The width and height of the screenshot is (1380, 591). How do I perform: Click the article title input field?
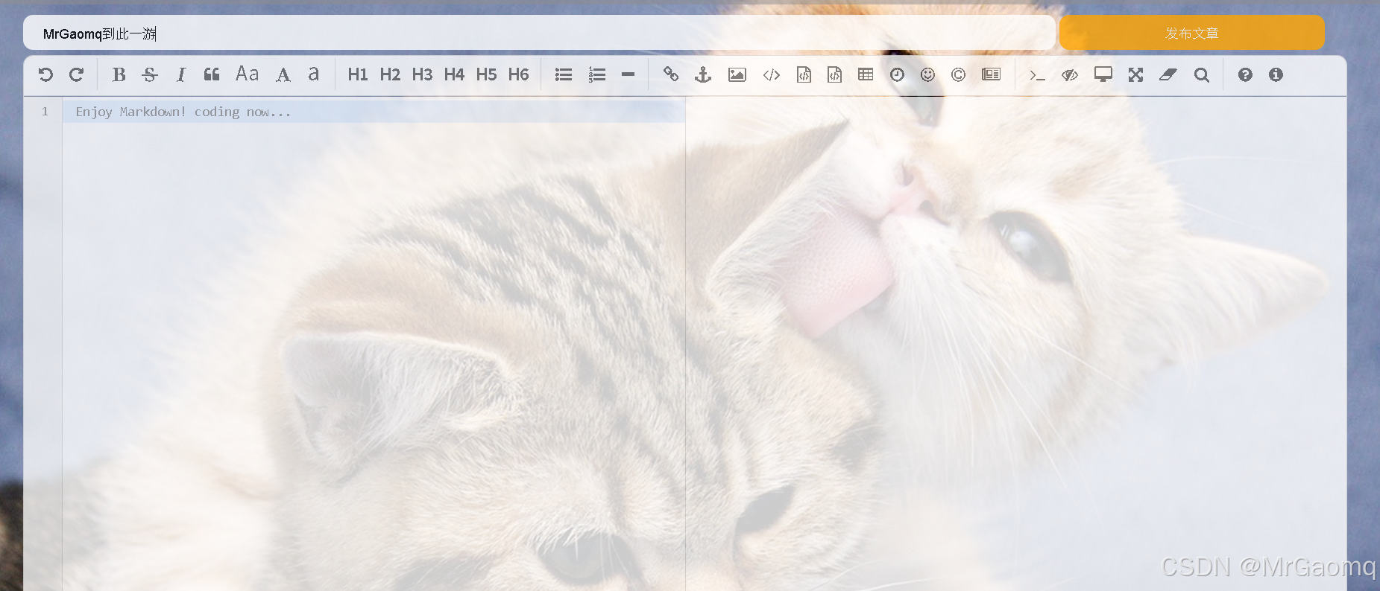[x=539, y=33]
